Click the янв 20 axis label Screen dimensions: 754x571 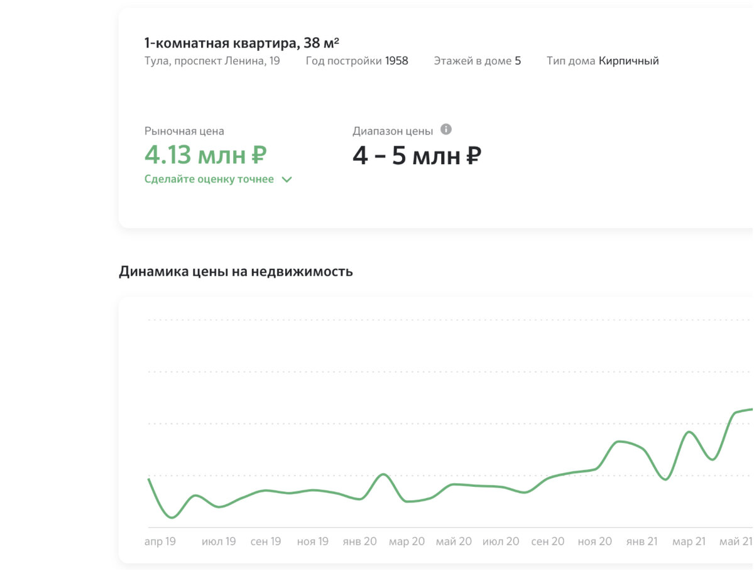point(360,541)
